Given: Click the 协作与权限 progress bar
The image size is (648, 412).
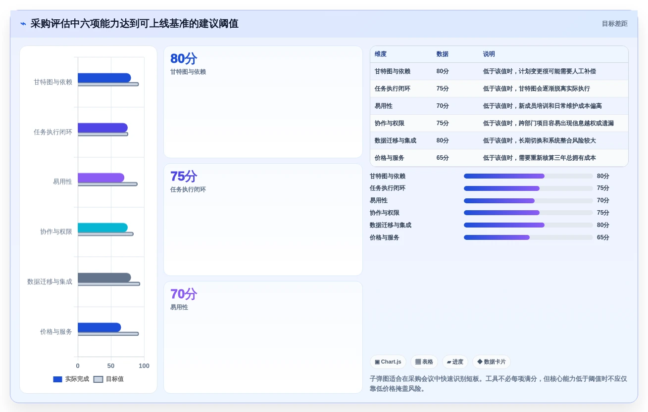Looking at the screenshot, I should 528,213.
